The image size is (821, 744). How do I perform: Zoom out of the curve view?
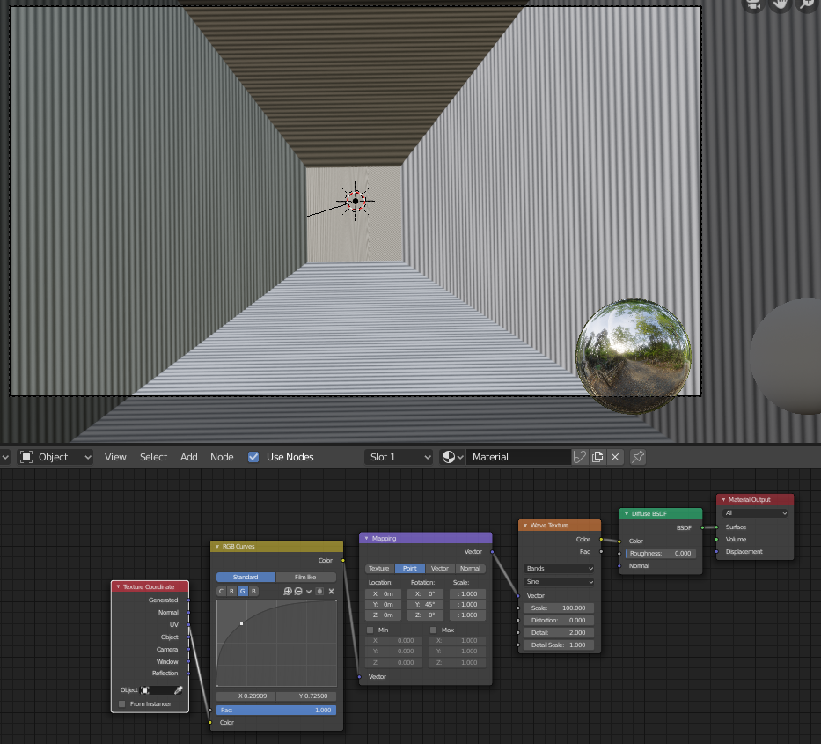pos(297,591)
